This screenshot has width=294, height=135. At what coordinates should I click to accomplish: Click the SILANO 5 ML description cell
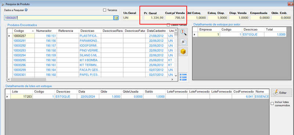(x=90, y=55)
